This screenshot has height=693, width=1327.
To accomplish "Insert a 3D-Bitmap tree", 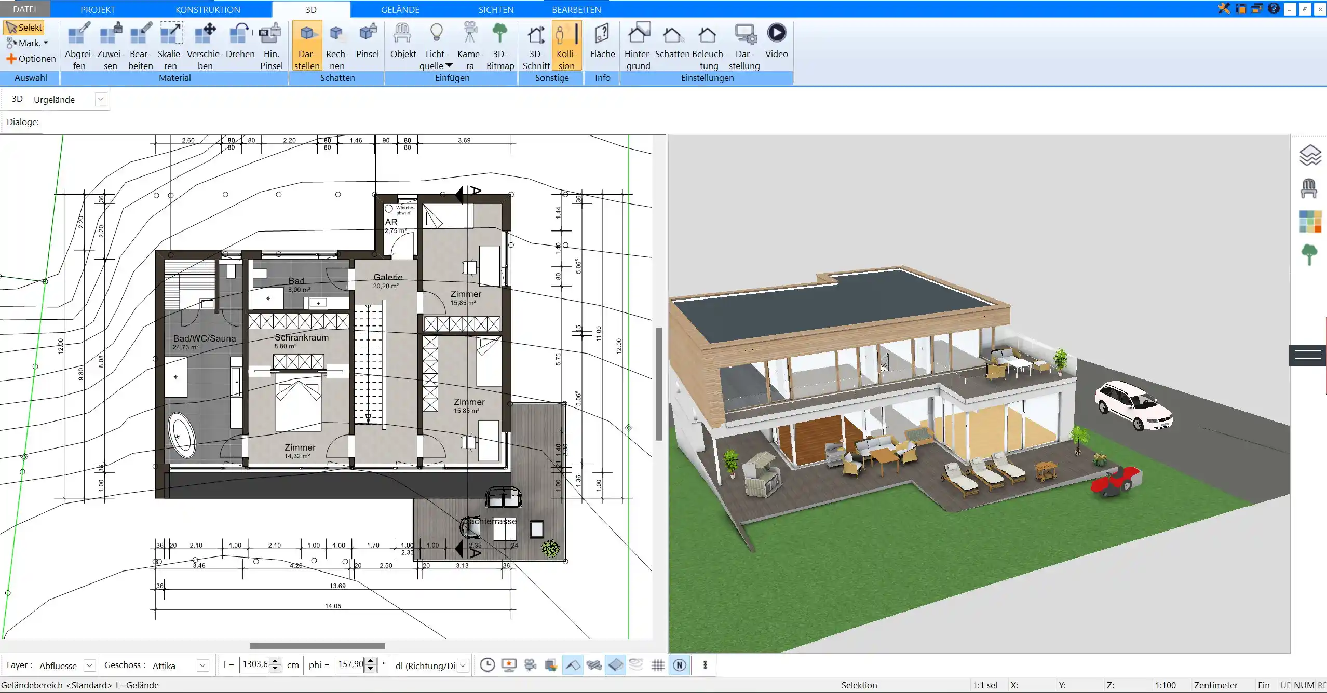I will click(500, 46).
